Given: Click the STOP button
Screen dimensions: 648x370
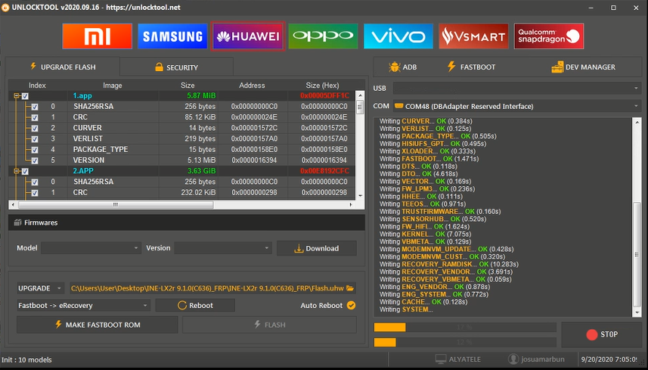Looking at the screenshot, I should pyautogui.click(x=602, y=334).
